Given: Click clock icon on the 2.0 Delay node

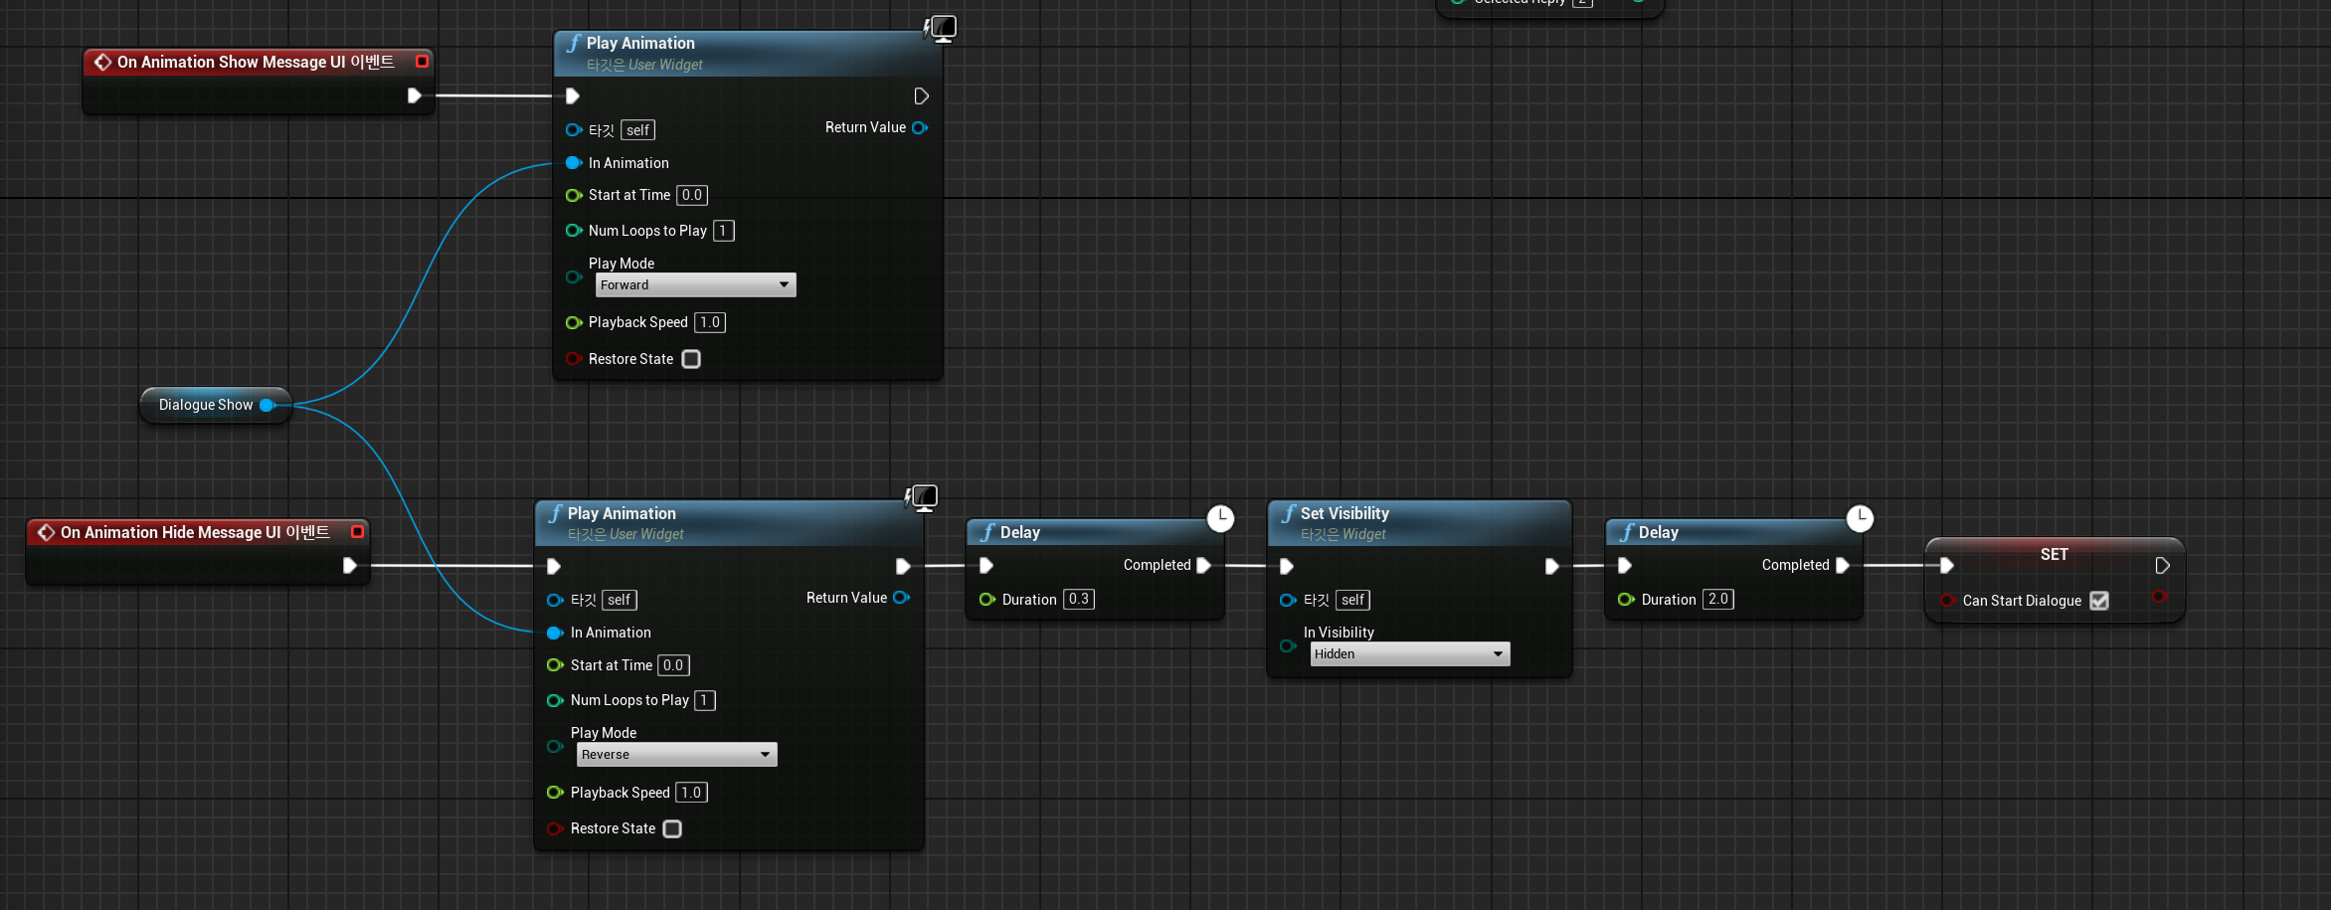Looking at the screenshot, I should coord(1860,518).
